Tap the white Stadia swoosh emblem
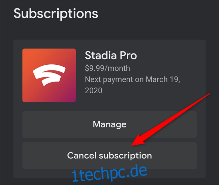This screenshot has width=219, height=185. click(x=49, y=75)
